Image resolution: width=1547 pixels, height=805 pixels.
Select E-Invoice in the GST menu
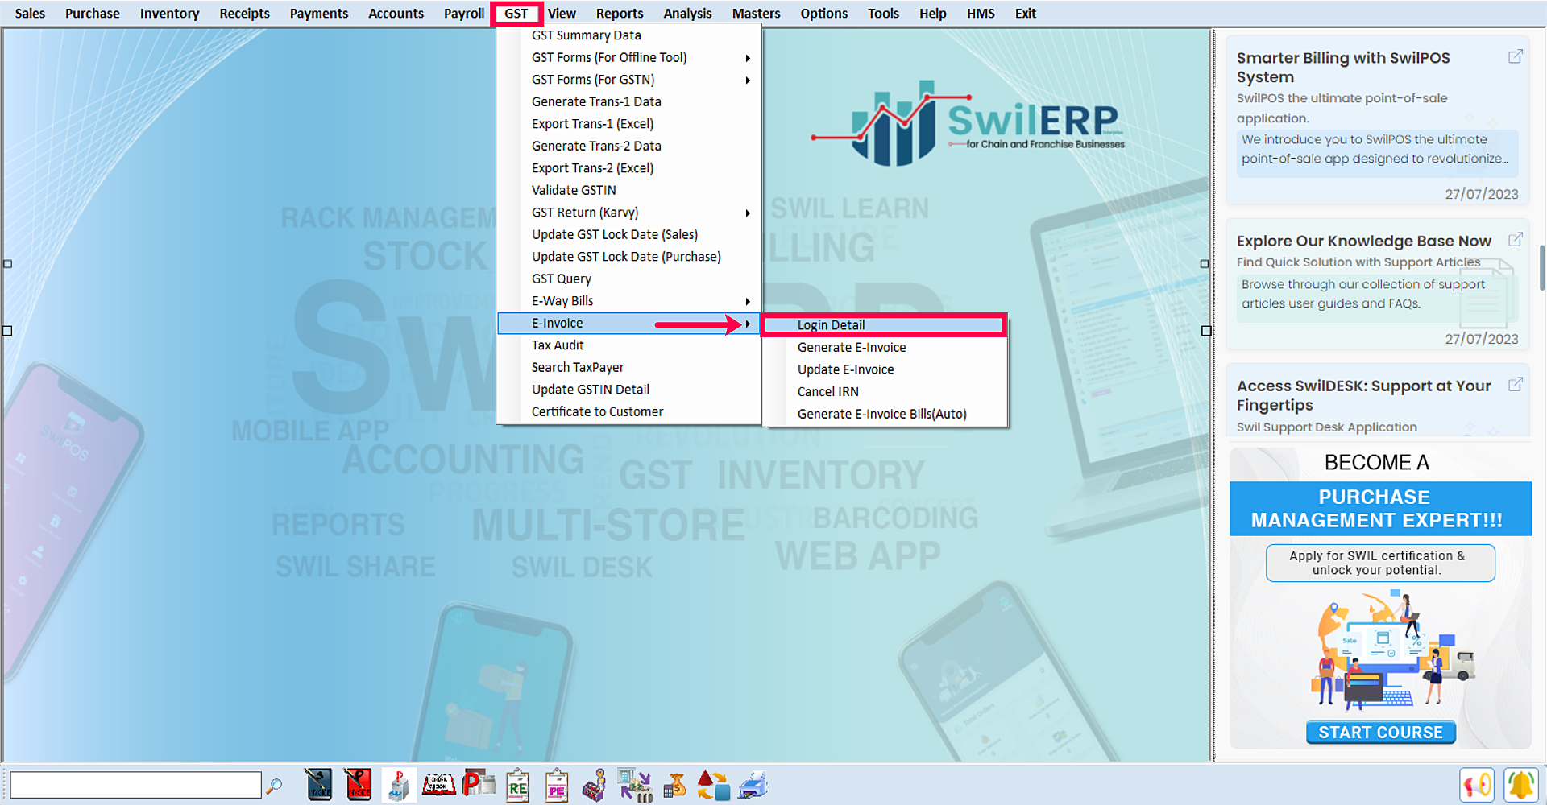629,323
